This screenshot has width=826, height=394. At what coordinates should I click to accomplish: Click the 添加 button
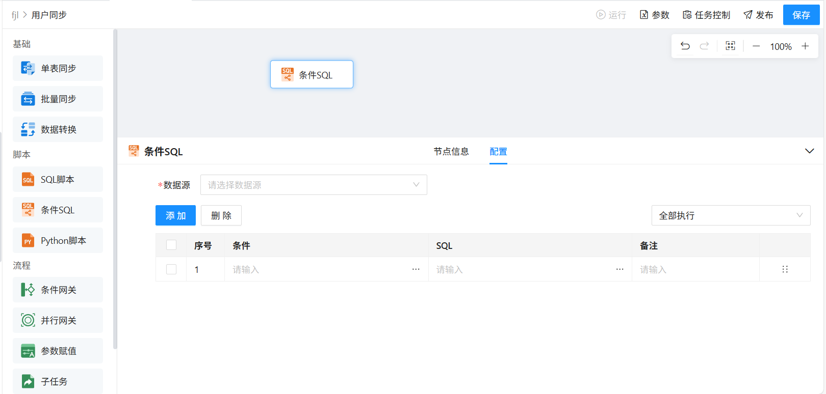[x=175, y=216]
